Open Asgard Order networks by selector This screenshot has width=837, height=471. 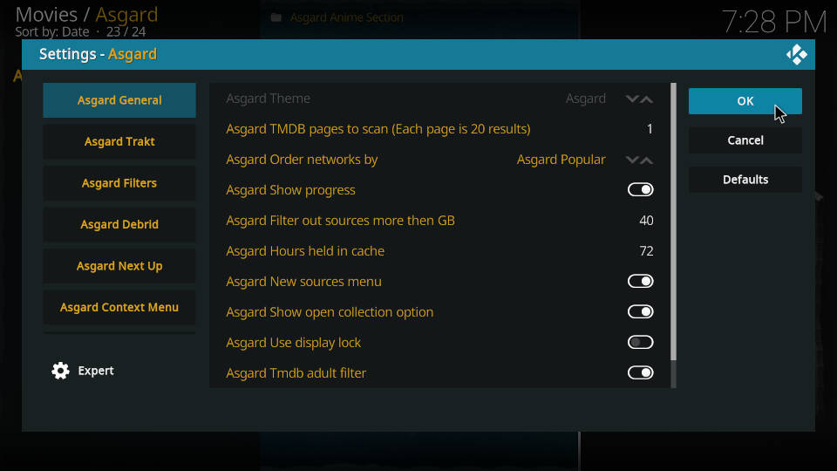pos(439,160)
